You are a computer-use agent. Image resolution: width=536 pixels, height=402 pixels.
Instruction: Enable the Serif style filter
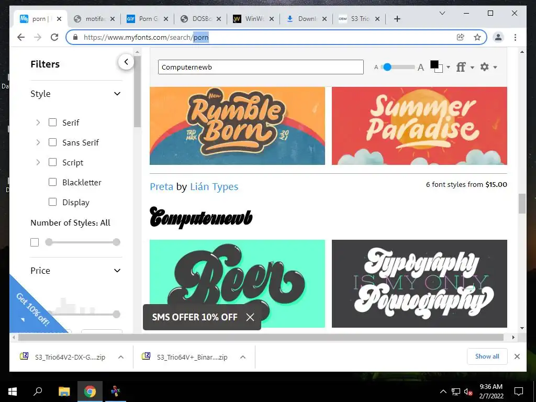click(x=53, y=122)
